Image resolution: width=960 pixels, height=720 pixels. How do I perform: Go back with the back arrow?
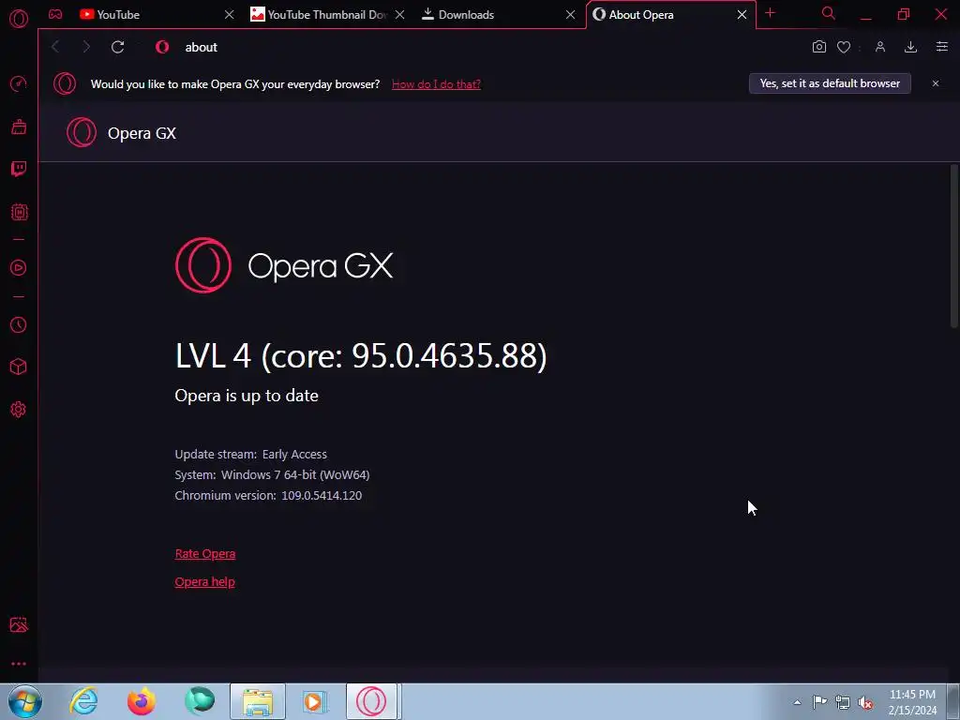tap(55, 47)
